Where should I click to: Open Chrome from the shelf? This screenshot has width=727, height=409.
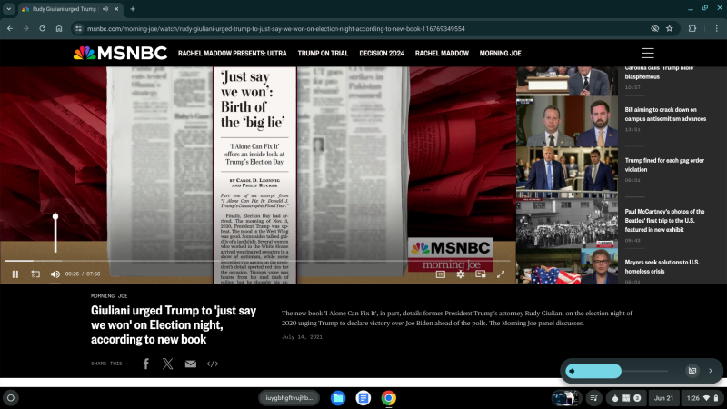[389, 398]
